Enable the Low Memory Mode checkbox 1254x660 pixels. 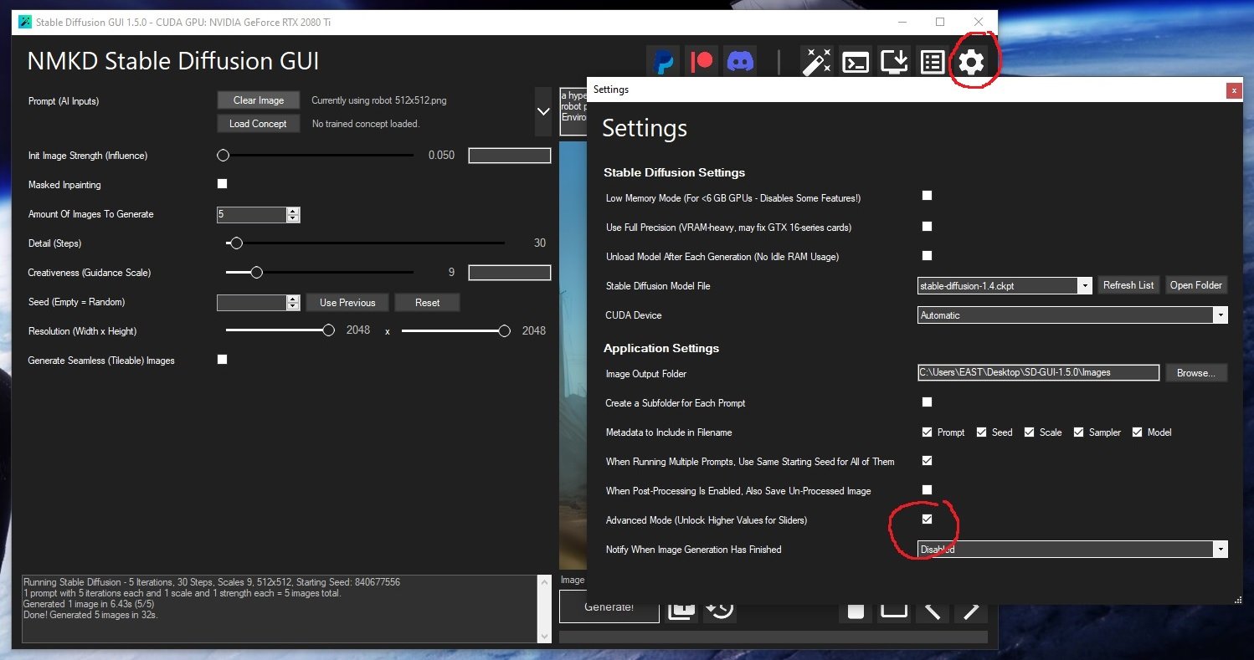(927, 196)
